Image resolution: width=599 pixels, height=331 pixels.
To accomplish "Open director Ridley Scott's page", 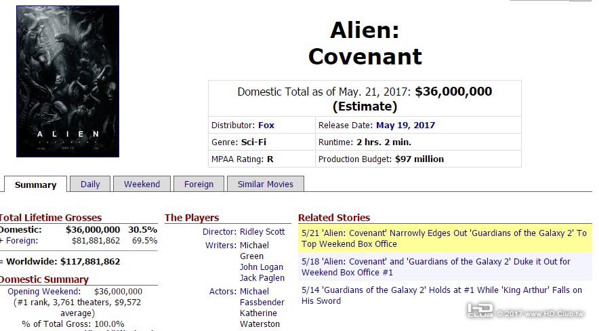I will (x=262, y=231).
